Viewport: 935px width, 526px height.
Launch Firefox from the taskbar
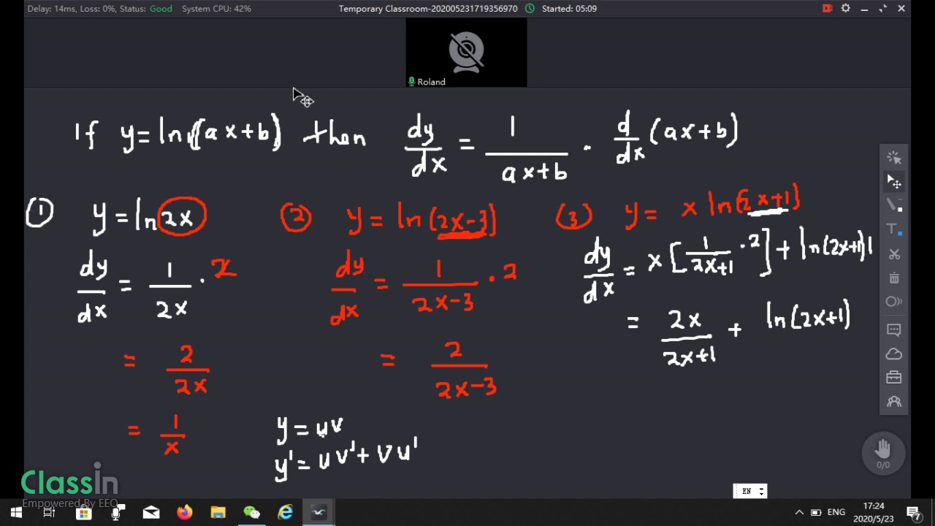pos(185,513)
